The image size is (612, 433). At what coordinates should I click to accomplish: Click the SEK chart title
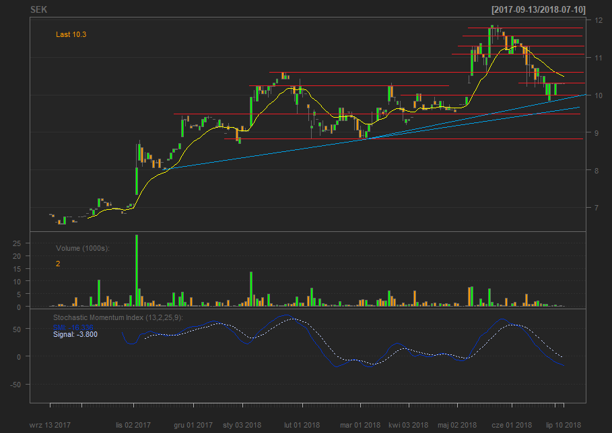[38, 9]
